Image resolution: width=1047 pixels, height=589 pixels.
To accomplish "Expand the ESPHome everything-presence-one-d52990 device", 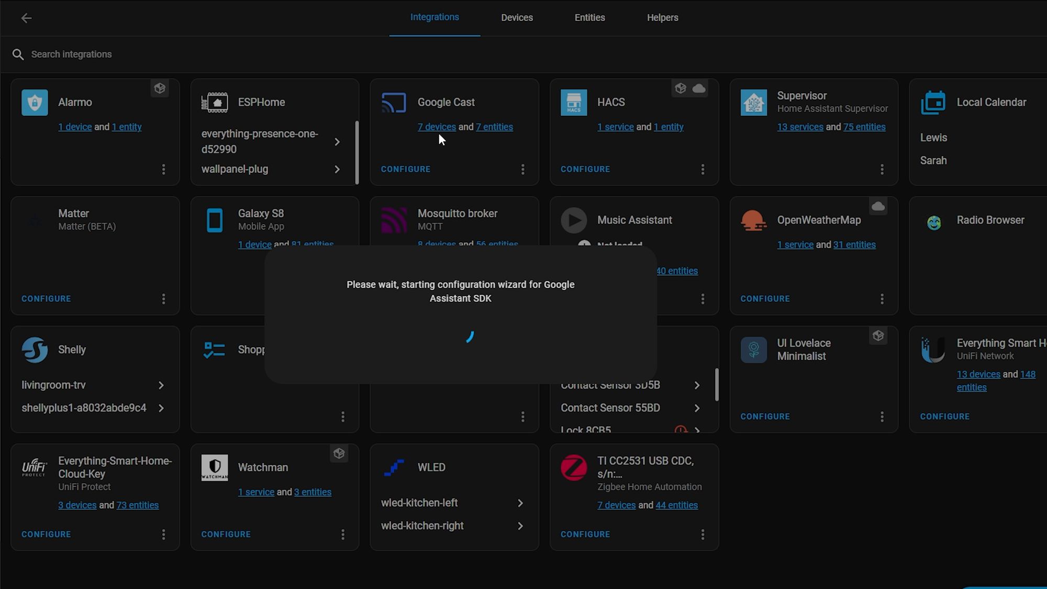I will [337, 142].
